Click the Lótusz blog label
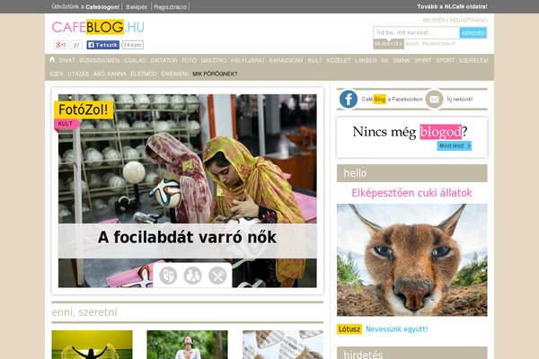539x359 pixels. pyautogui.click(x=349, y=329)
